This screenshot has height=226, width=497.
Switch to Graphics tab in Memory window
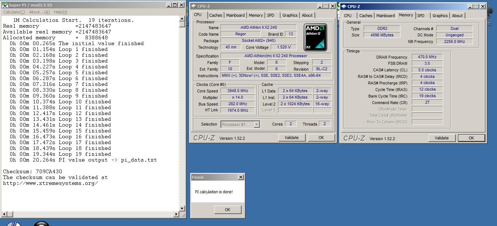pos(440,16)
